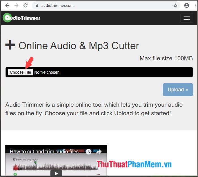198x177 pixels.
Task: Click the video's Watch later clock icon
Action: (88, 152)
